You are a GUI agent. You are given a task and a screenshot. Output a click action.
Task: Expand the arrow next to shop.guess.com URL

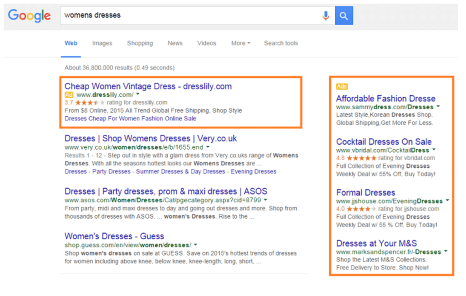(x=196, y=245)
